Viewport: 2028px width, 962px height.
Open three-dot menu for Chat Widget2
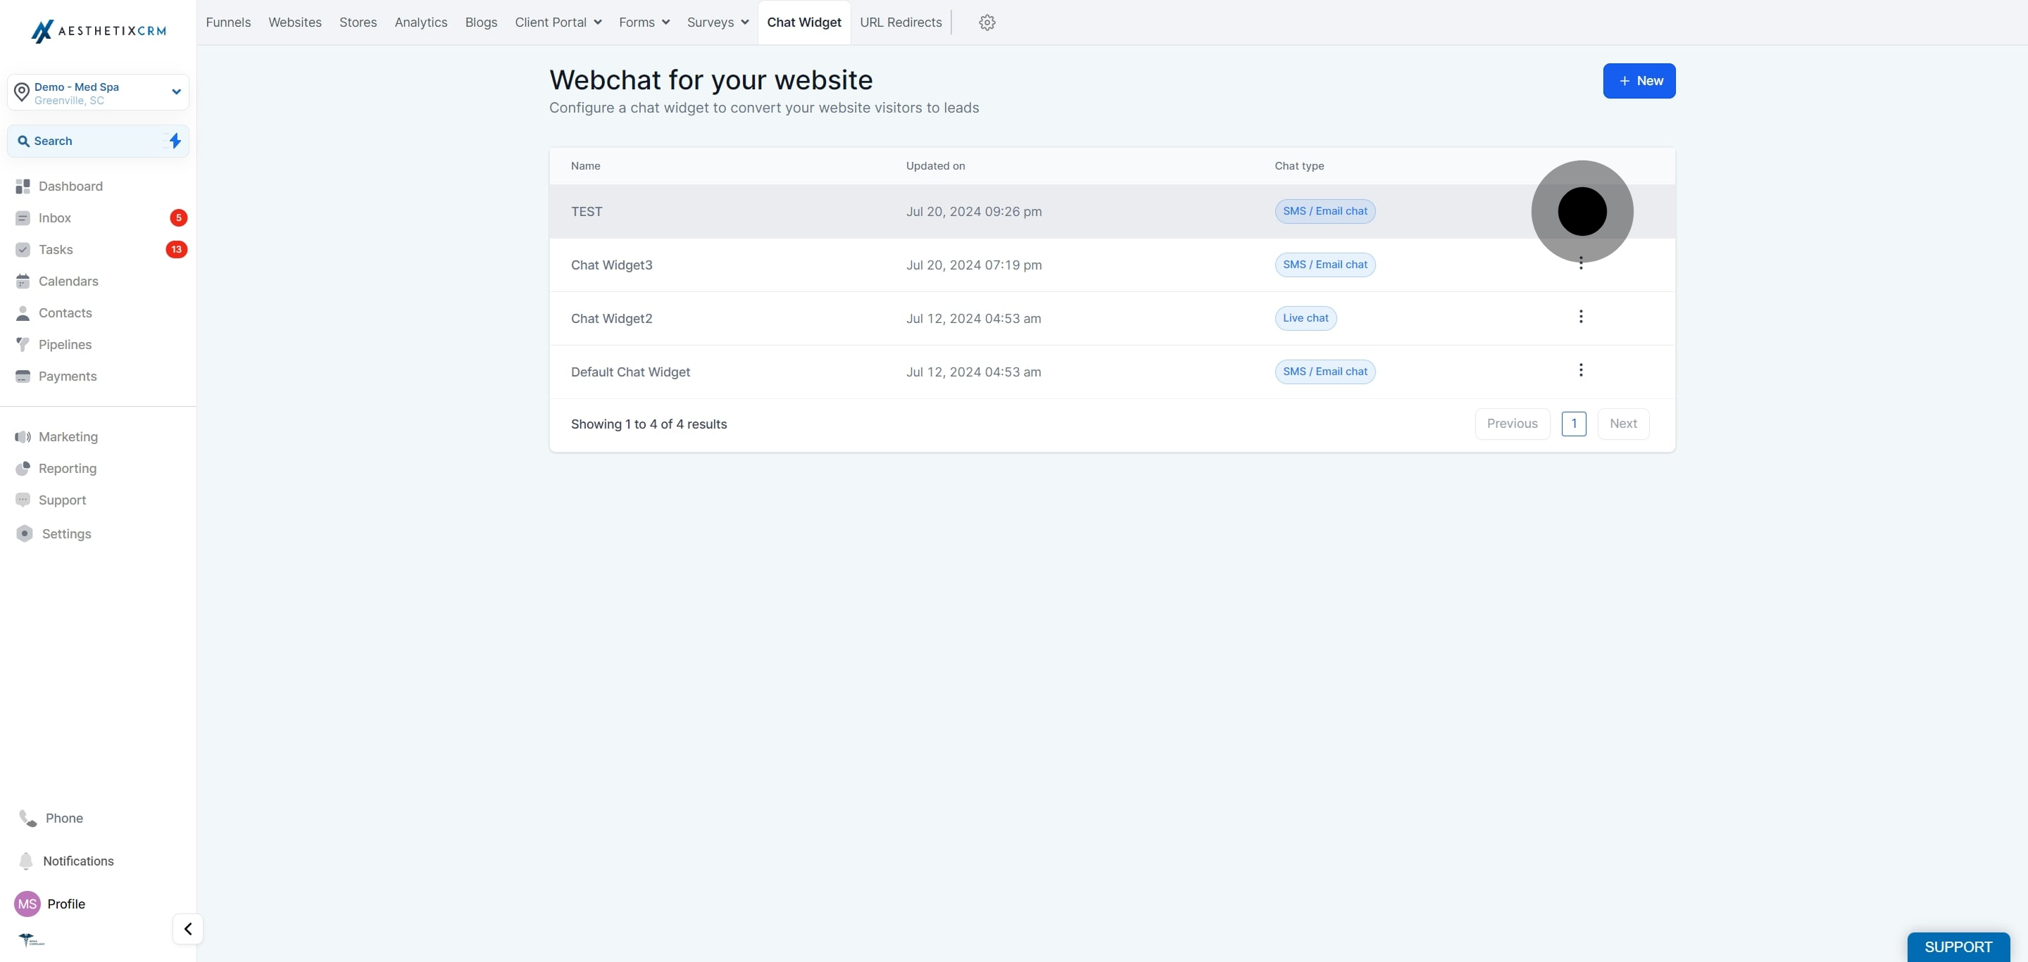(1581, 317)
